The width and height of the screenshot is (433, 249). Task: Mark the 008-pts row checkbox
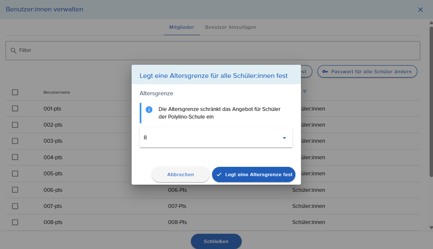[15, 222]
